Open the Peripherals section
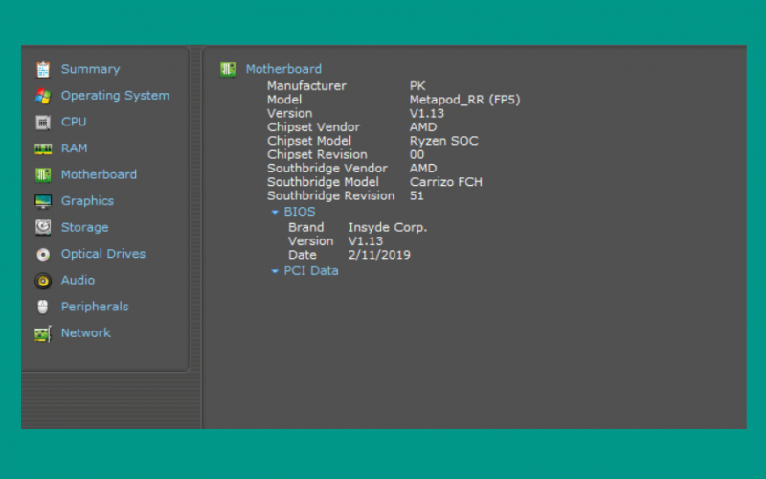Image resolution: width=766 pixels, height=479 pixels. [x=95, y=307]
